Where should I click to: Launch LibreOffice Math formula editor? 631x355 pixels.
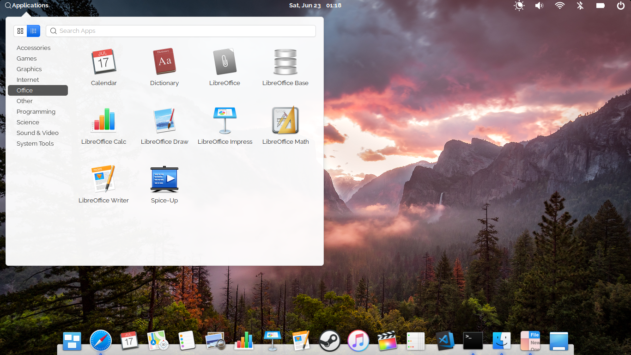tap(285, 126)
